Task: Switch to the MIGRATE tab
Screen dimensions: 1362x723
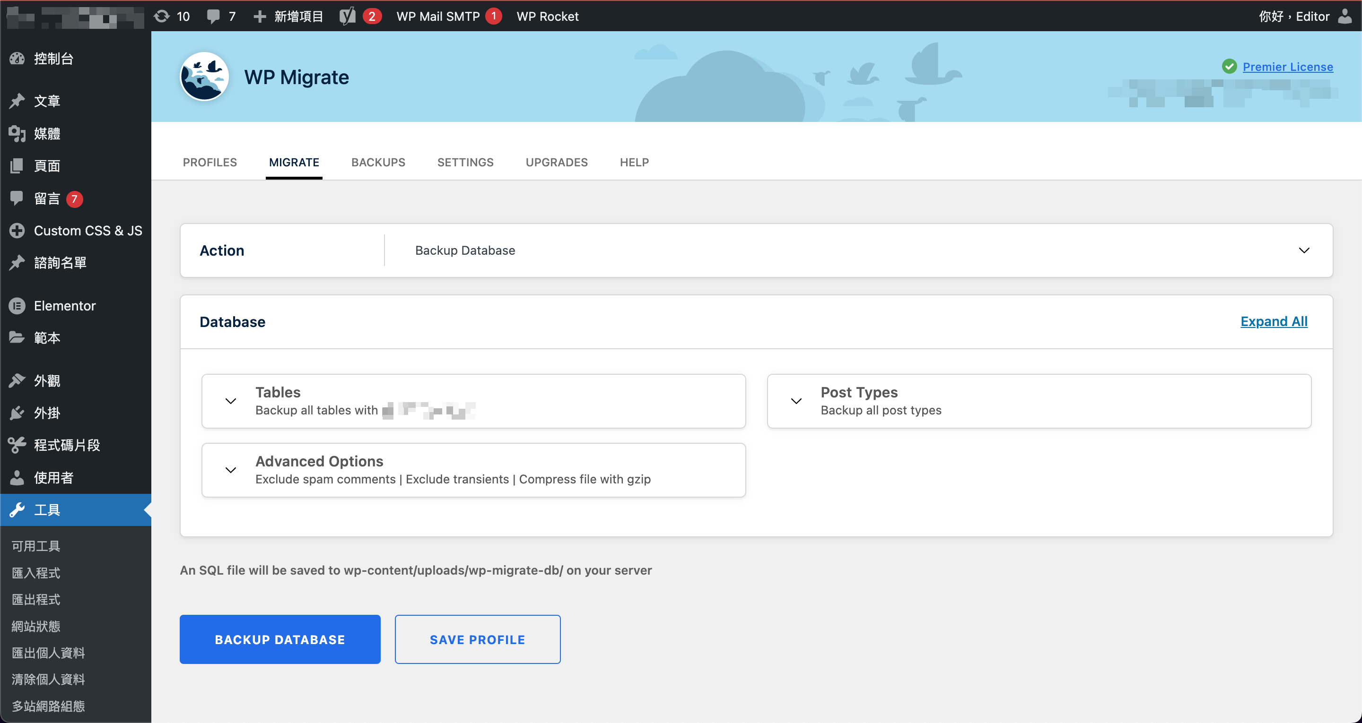Action: 294,162
